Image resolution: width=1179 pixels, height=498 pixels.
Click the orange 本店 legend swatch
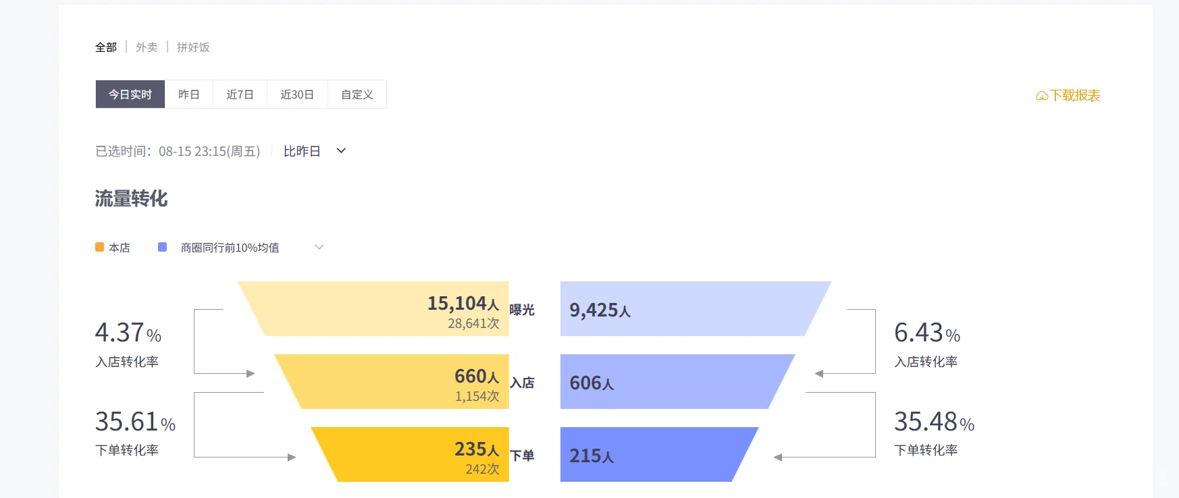click(x=100, y=248)
